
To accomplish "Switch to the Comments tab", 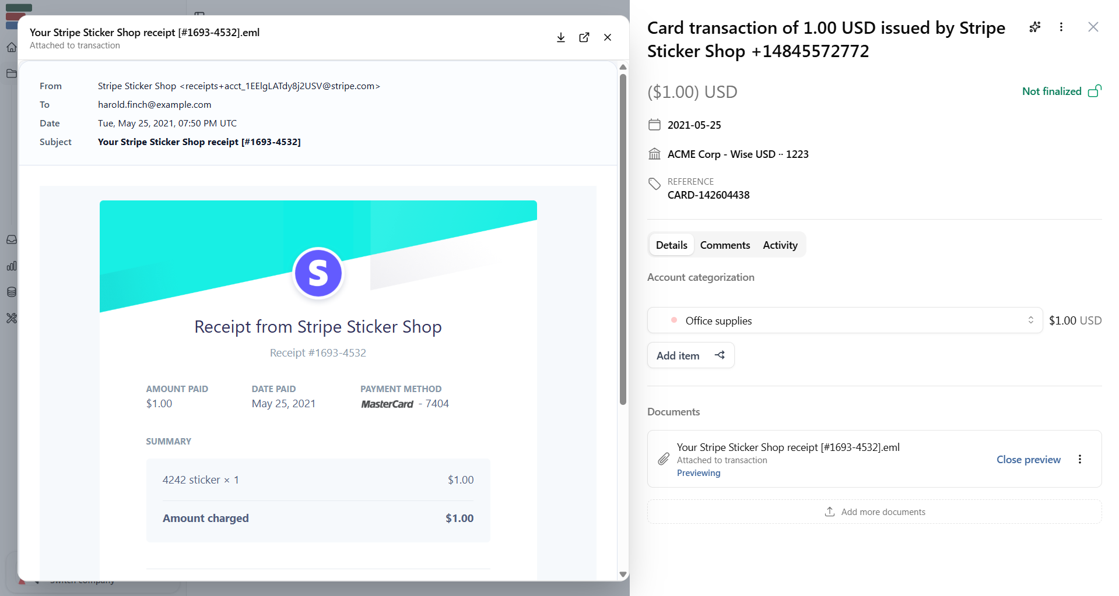I will pyautogui.click(x=724, y=245).
